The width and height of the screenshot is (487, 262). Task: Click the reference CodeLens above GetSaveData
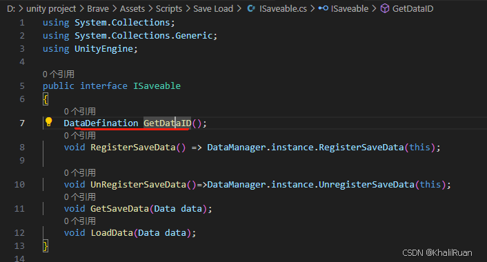(x=80, y=197)
